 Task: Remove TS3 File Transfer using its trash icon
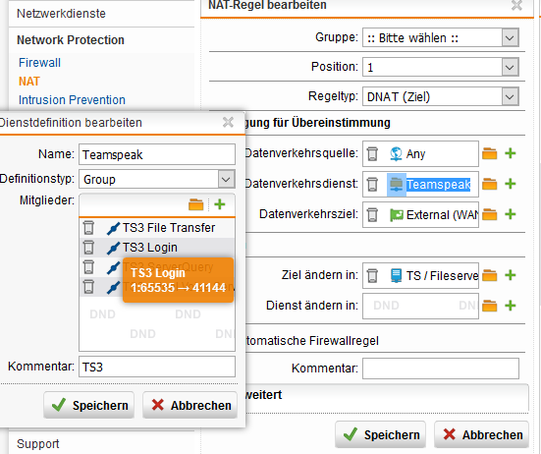point(88,228)
